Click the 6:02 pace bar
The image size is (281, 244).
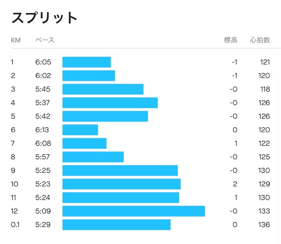[x=89, y=76]
